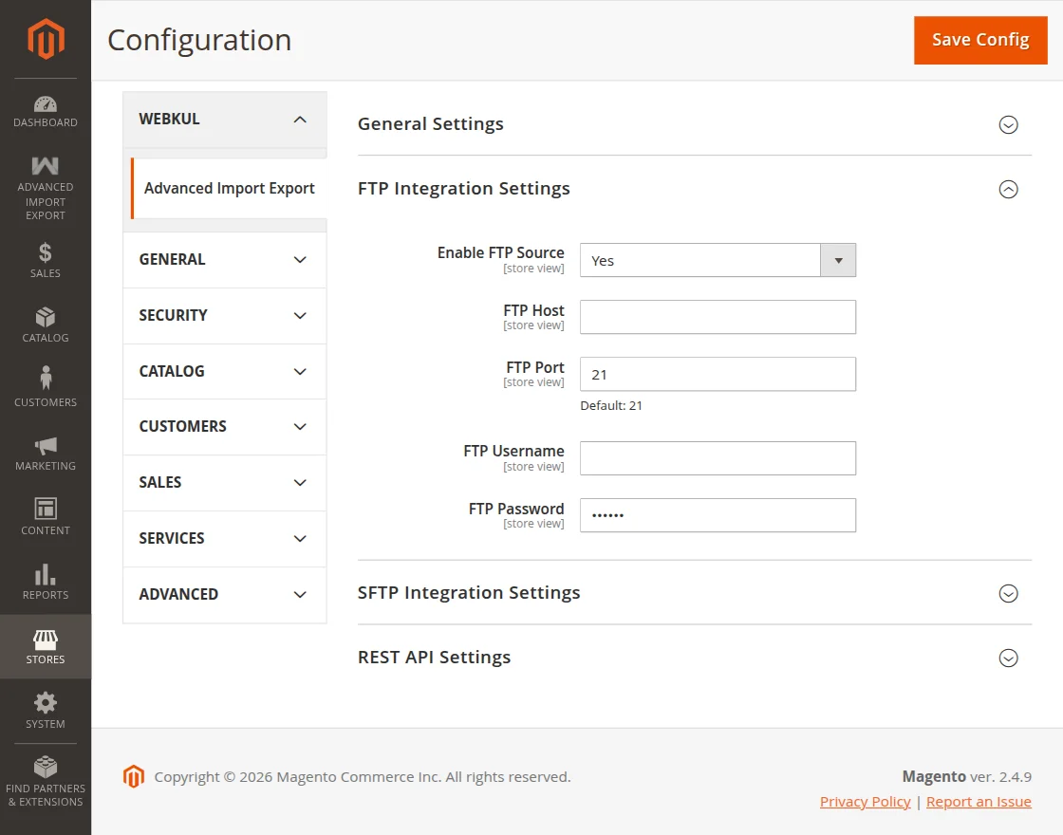Expand the CATALOG config section
The height and width of the screenshot is (835, 1063).
coord(225,371)
